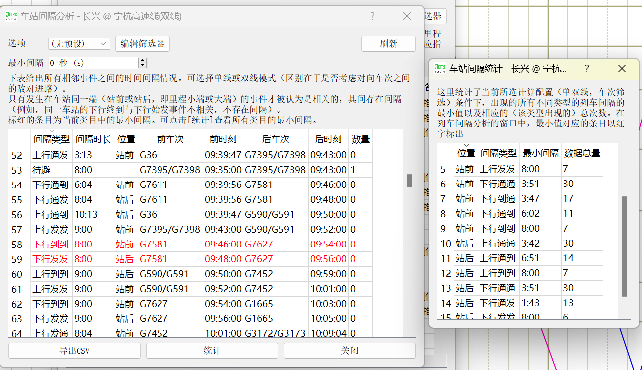Click the 关闭 button at bottom
Image resolution: width=642 pixels, height=370 pixels.
350,351
